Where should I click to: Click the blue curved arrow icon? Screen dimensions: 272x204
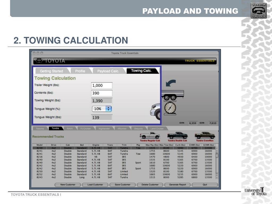click(171, 83)
